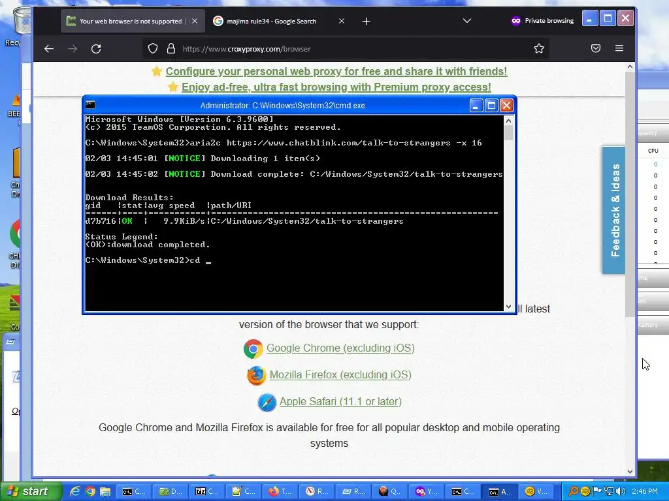This screenshot has width=669, height=501.
Task: Open the Pocket save icon
Action: tap(596, 48)
